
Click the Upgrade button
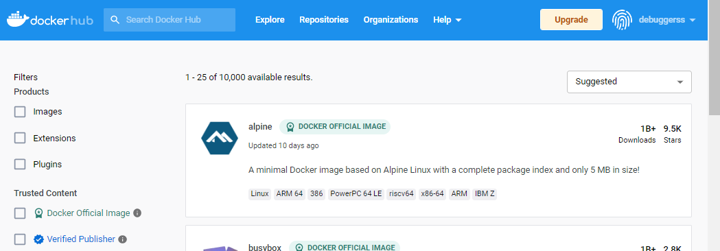click(571, 20)
